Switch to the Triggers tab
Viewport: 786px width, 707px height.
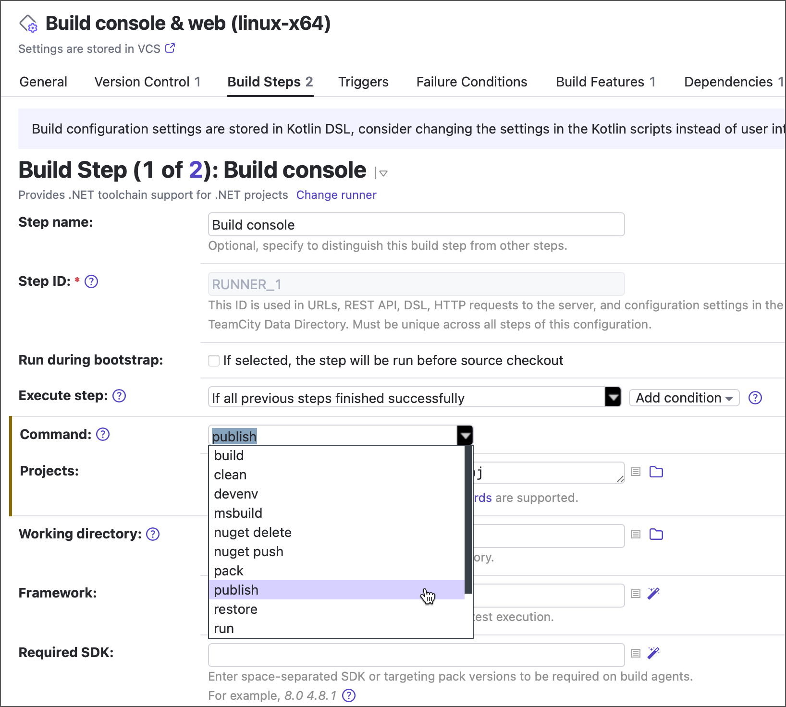click(x=363, y=82)
